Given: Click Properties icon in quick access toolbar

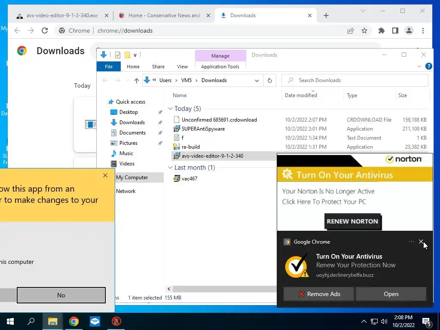Looking at the screenshot, I should click(x=118, y=55).
